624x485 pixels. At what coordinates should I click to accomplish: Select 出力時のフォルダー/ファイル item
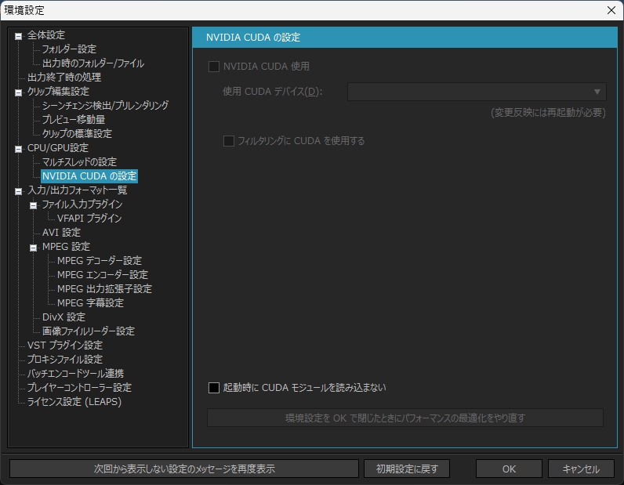point(93,63)
